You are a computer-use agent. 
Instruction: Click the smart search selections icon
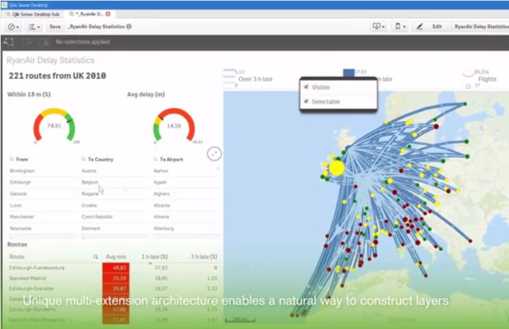(x=10, y=43)
